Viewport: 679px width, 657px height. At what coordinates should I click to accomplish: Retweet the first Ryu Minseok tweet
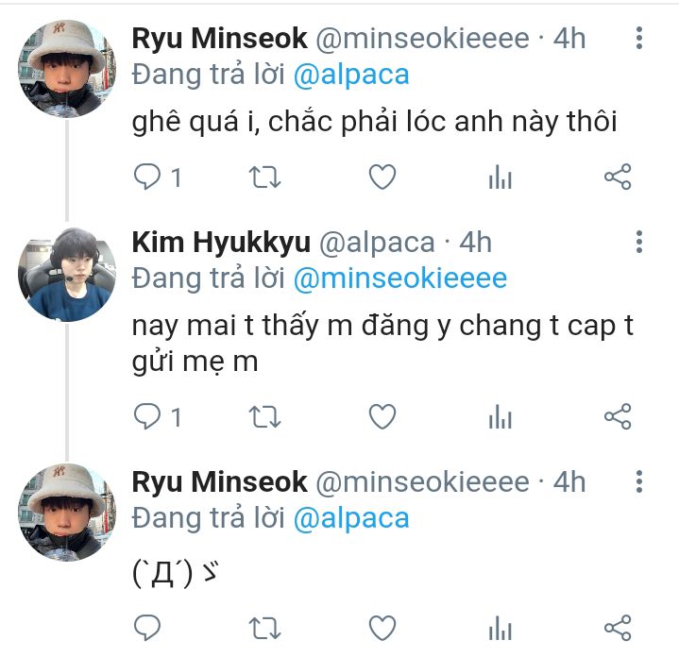click(264, 177)
